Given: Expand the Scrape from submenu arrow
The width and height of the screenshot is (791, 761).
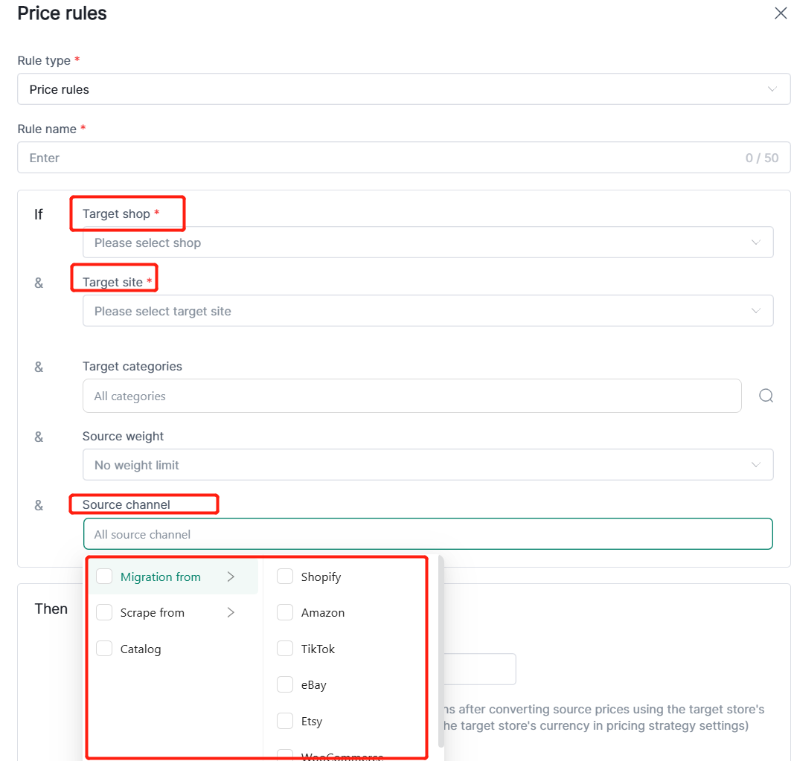Looking at the screenshot, I should [x=231, y=613].
